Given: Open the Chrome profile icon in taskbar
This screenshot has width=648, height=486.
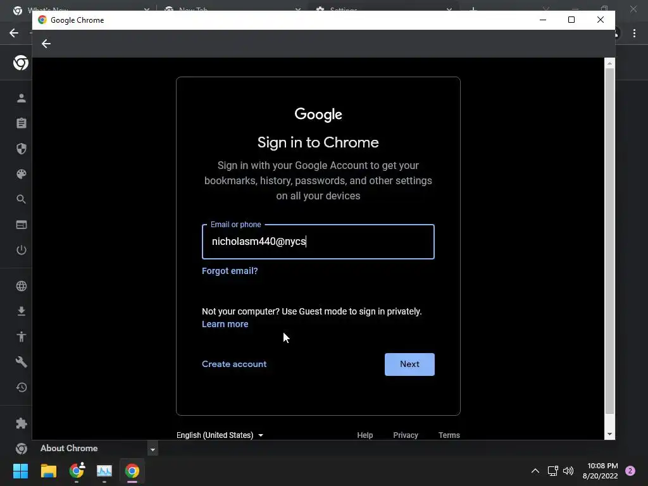Looking at the screenshot, I should point(77,470).
